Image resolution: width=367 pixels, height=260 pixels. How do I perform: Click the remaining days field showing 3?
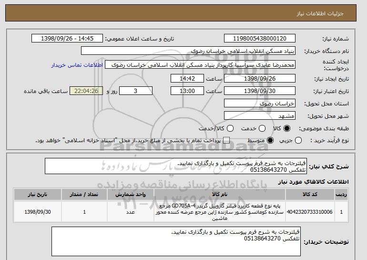pyautogui.click(x=136, y=91)
